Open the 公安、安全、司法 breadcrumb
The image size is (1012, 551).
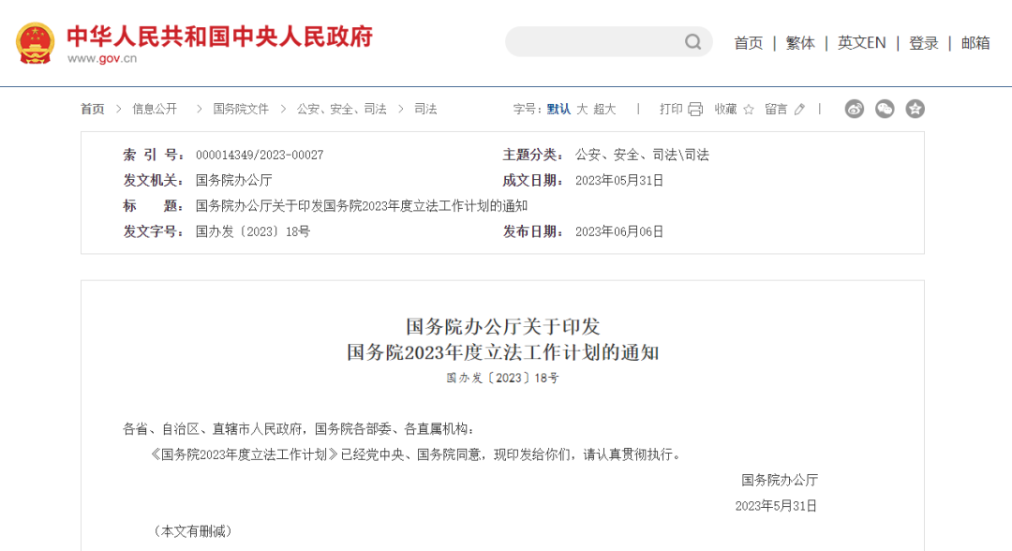point(341,109)
